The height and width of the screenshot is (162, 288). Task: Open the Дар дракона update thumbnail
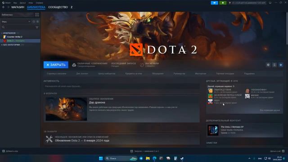pos(66,109)
